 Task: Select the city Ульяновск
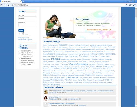point(112,47)
